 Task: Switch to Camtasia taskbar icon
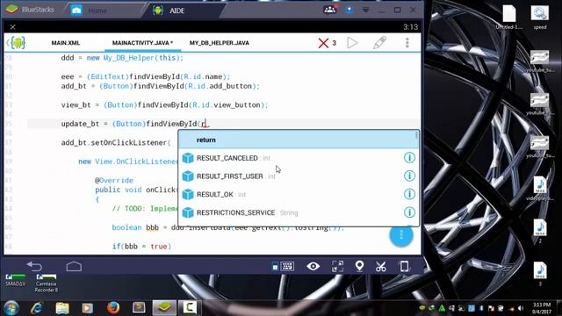pos(190,308)
